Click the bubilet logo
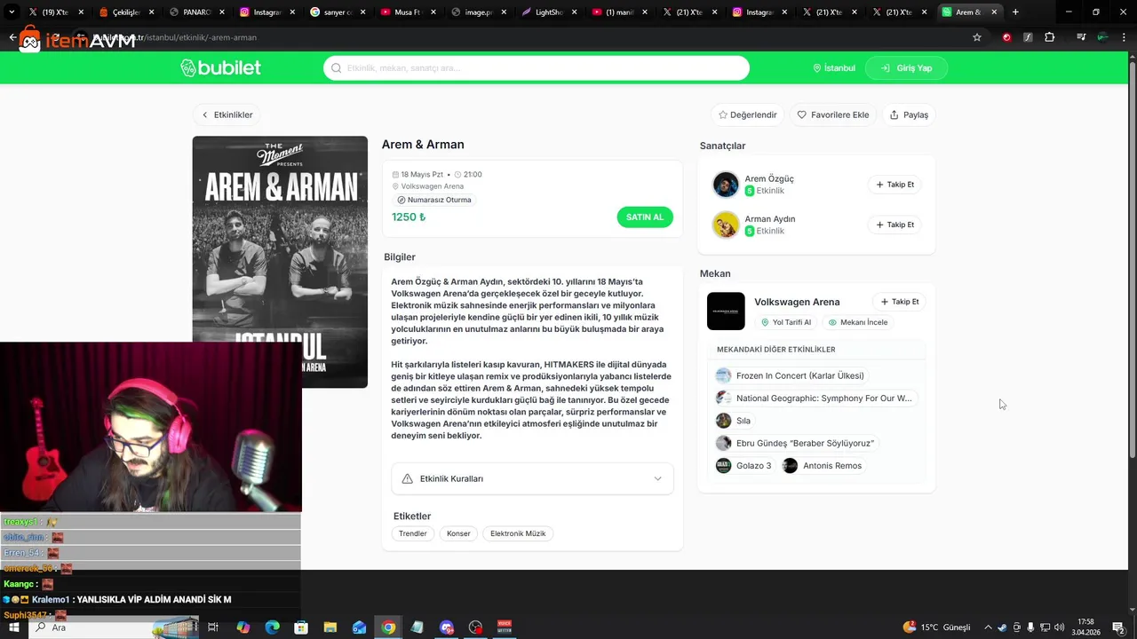The image size is (1137, 639). point(220,68)
